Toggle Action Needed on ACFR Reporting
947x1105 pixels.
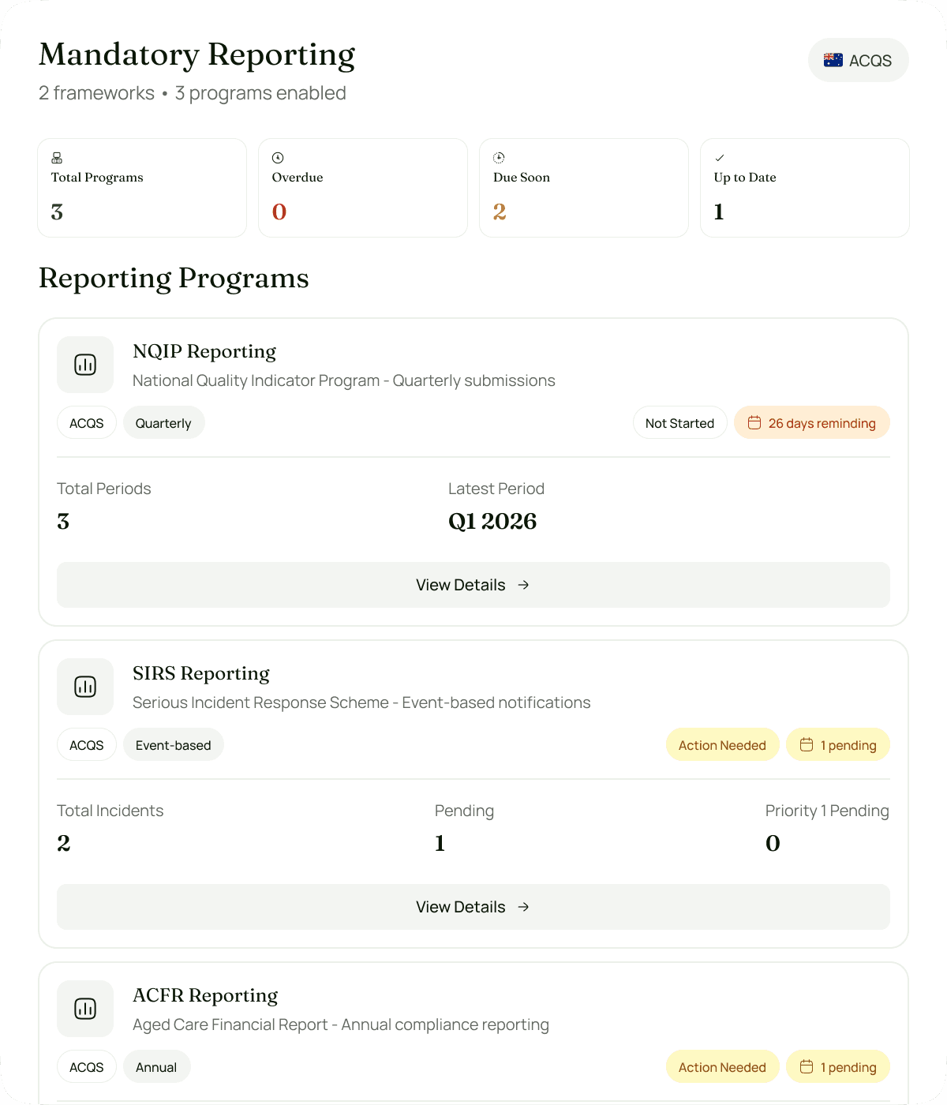[722, 1066]
